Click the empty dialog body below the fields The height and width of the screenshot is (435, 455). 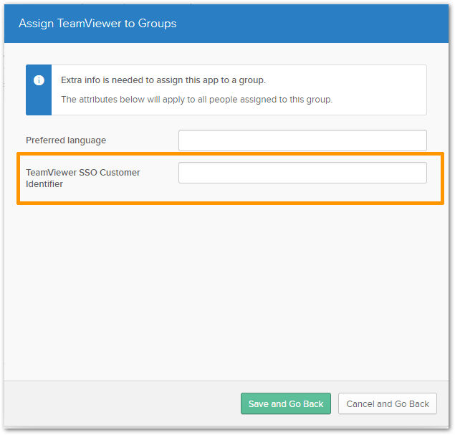(x=226, y=290)
